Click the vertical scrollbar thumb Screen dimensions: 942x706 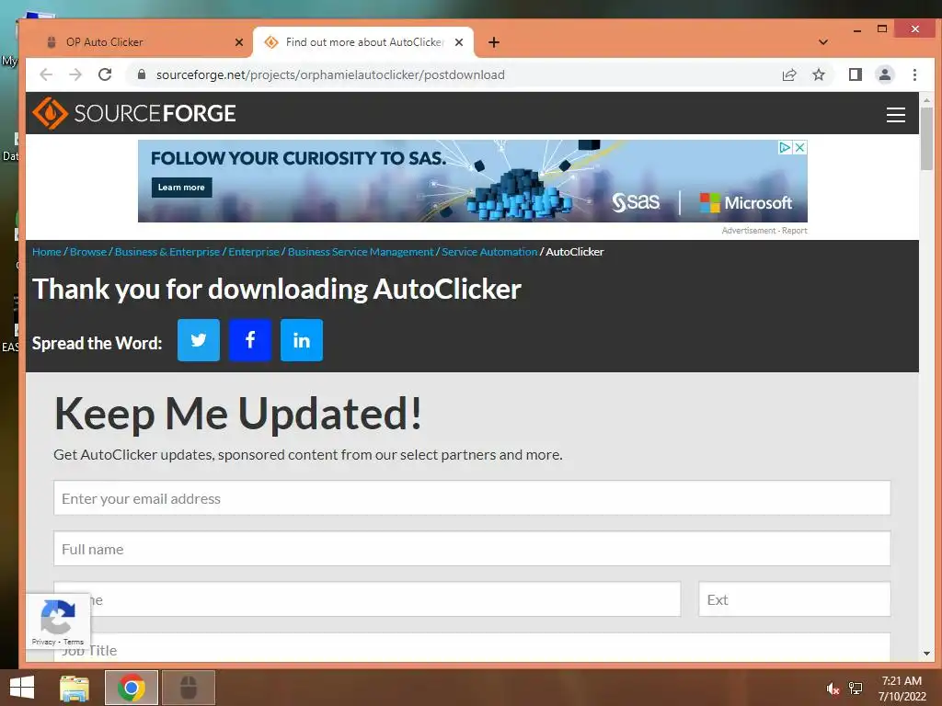(926, 138)
